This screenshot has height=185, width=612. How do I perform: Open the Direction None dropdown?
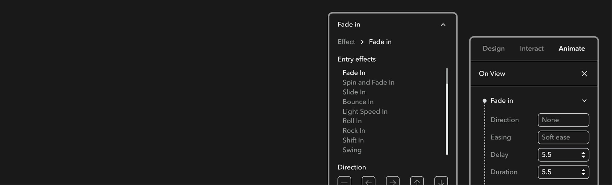tap(563, 120)
